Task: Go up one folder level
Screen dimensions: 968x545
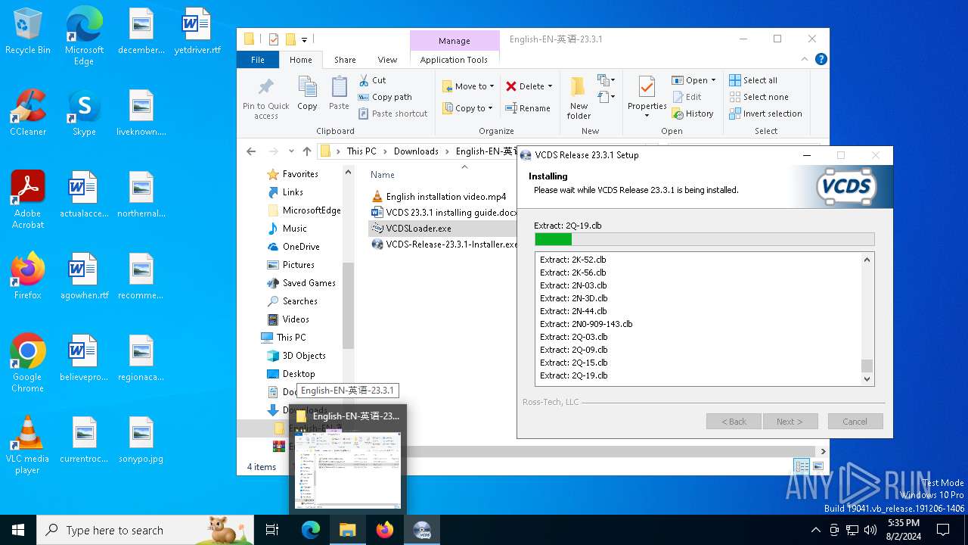Action: 307,151
